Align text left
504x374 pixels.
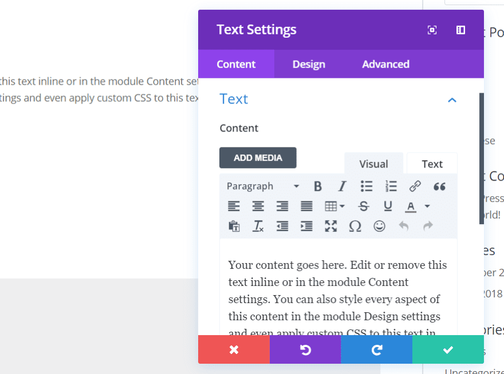234,206
